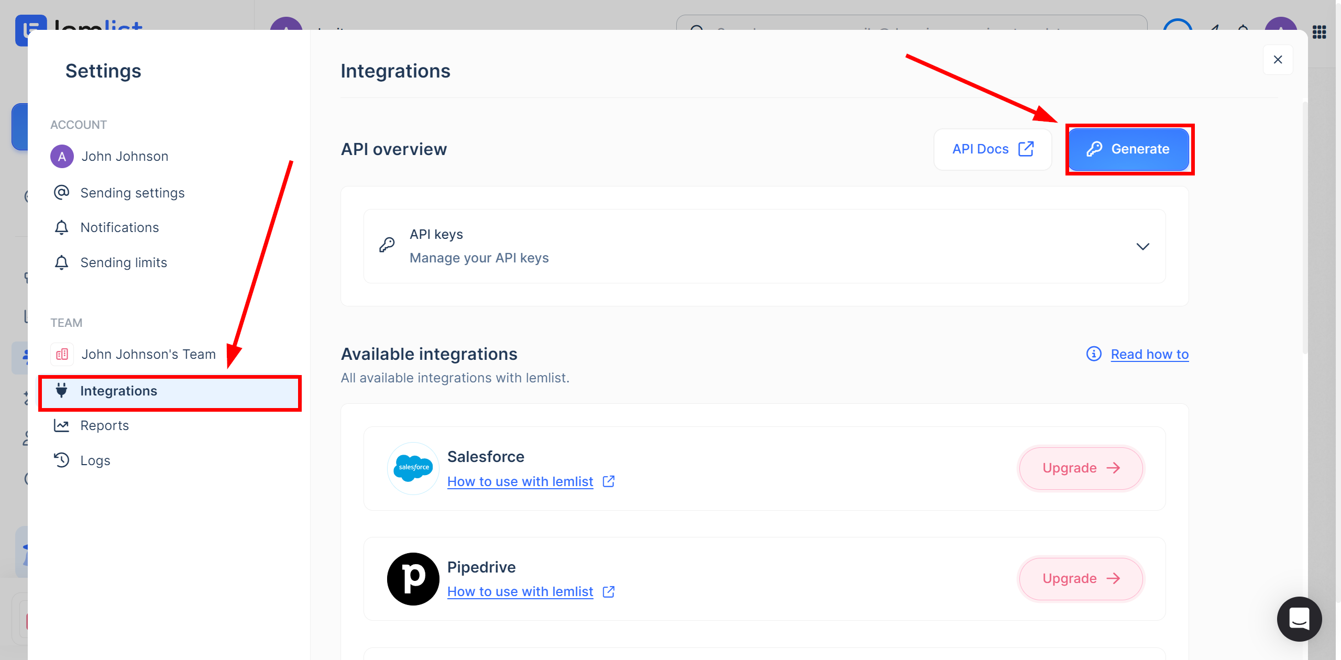Click the purple A avatar beside John Johnson
This screenshot has height=660, width=1341.
tap(62, 156)
